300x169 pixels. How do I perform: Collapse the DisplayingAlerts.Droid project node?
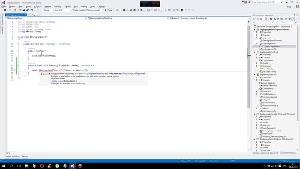tap(254, 52)
